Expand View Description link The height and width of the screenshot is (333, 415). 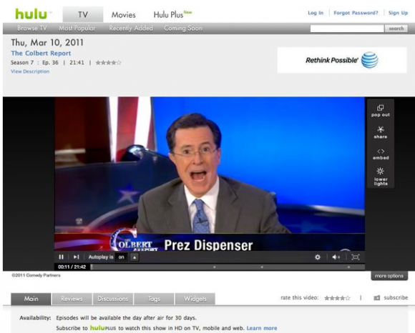pyautogui.click(x=30, y=71)
